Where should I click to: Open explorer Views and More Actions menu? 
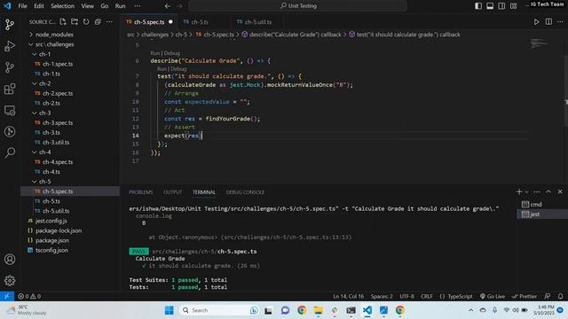109,21
